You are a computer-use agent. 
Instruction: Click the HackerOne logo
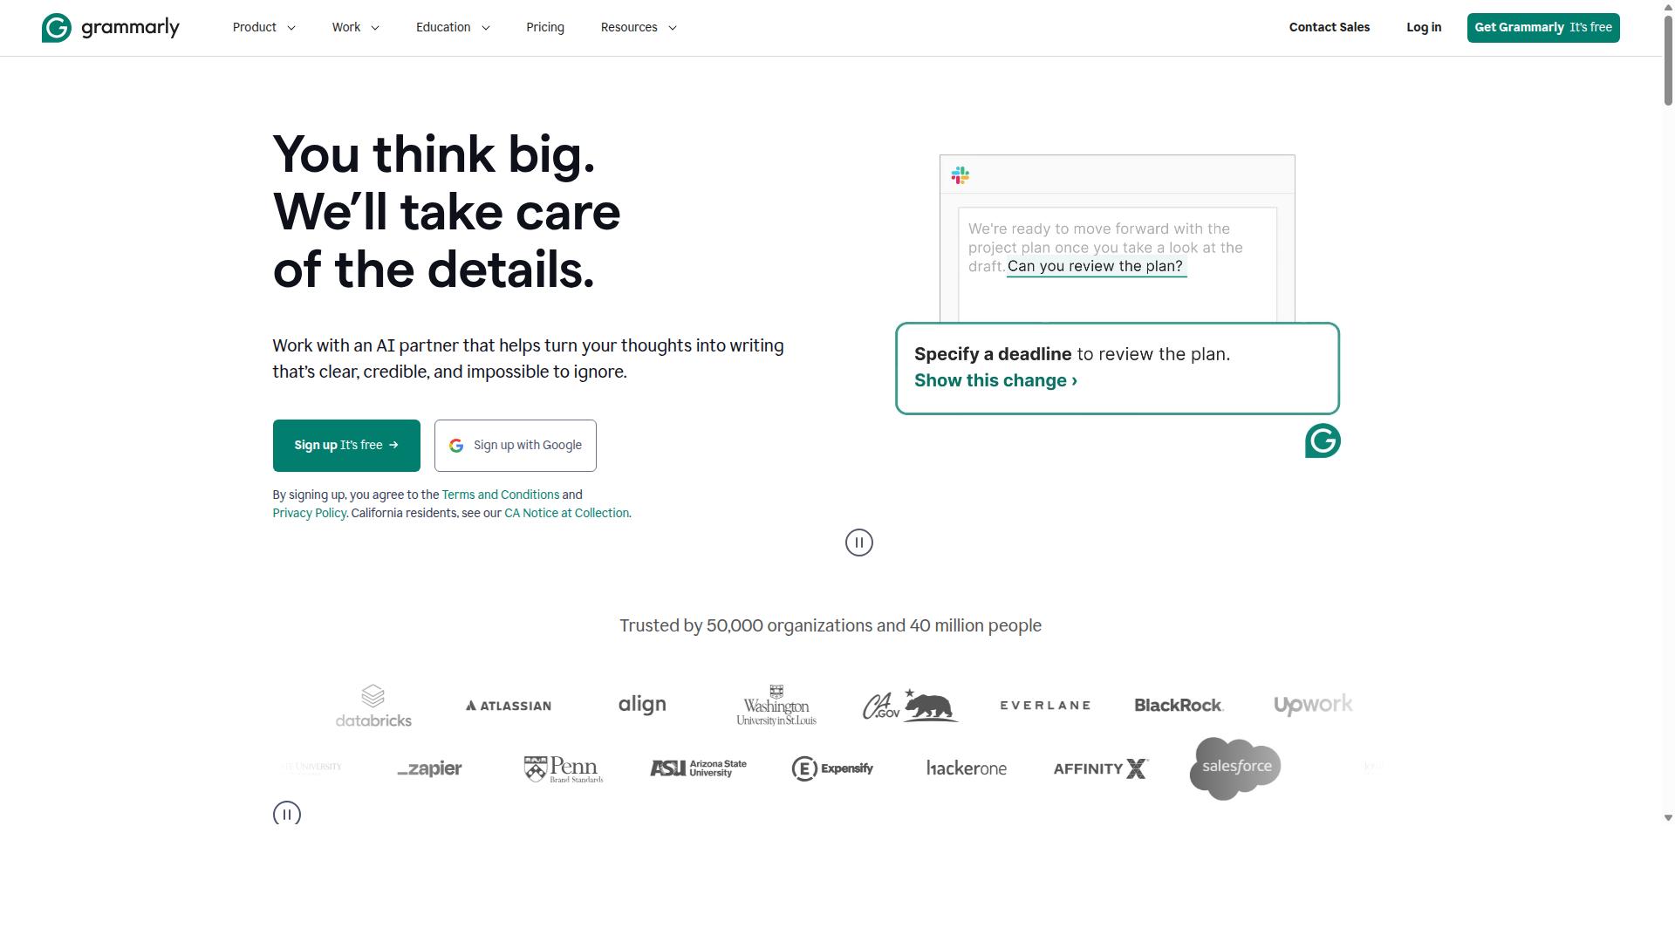coord(967,768)
